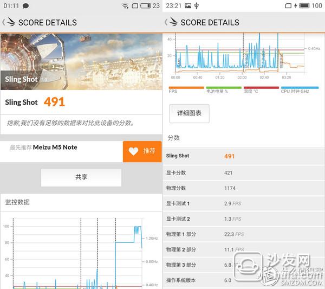Select the orange FPS legend swatch
325x289 pixels.
186,88
